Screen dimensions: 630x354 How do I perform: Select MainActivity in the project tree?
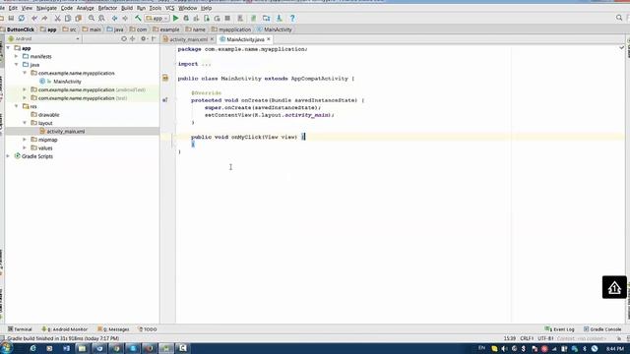click(x=67, y=82)
